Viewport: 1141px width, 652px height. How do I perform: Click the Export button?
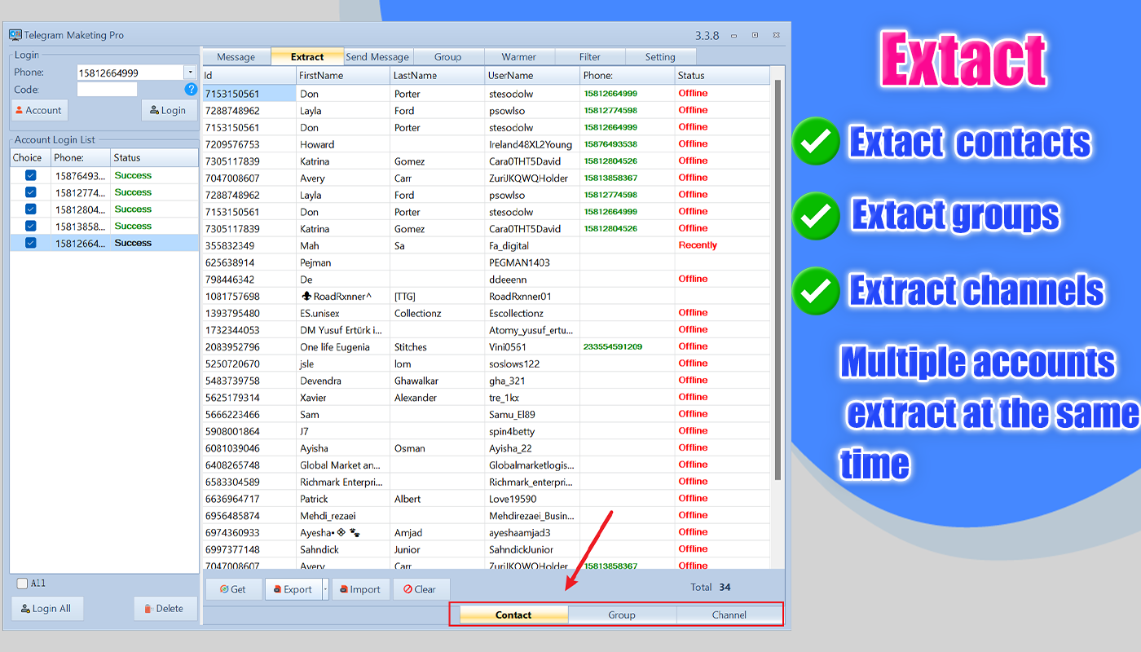(293, 589)
